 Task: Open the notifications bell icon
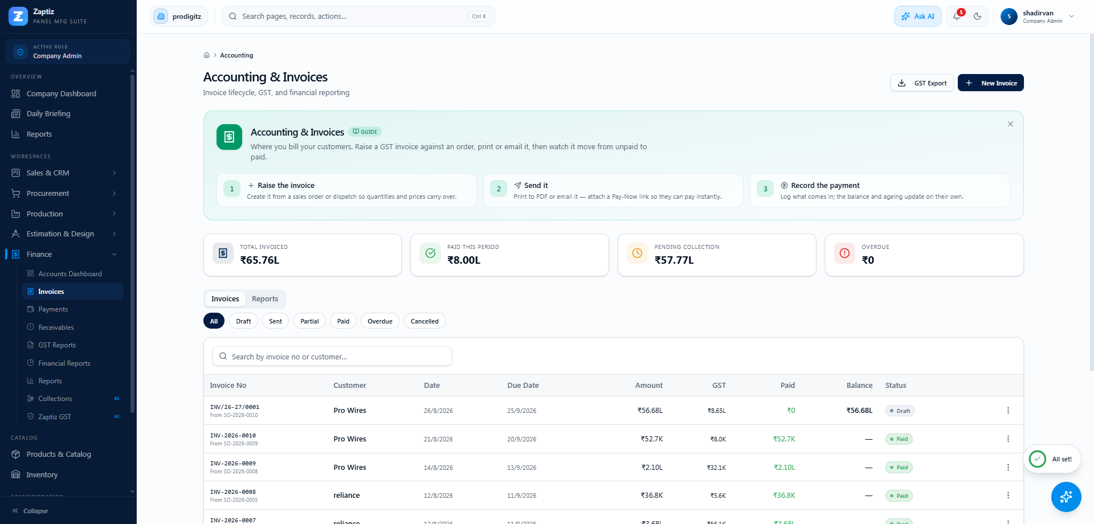[x=957, y=17]
